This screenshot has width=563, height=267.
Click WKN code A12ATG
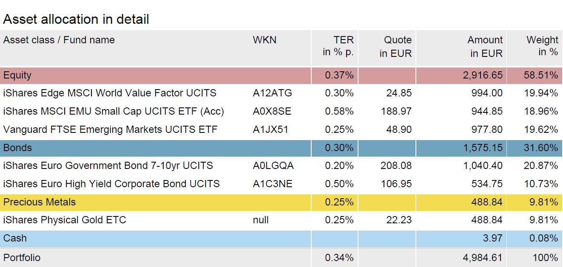[x=272, y=93]
